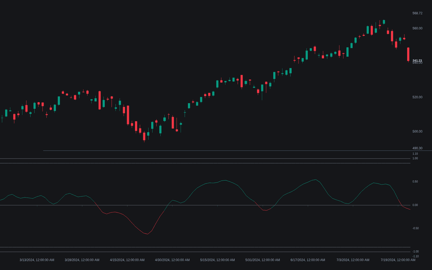Click the -0.50 oscillator axis value
Screen dimensions: 432x270
[x=415, y=228]
